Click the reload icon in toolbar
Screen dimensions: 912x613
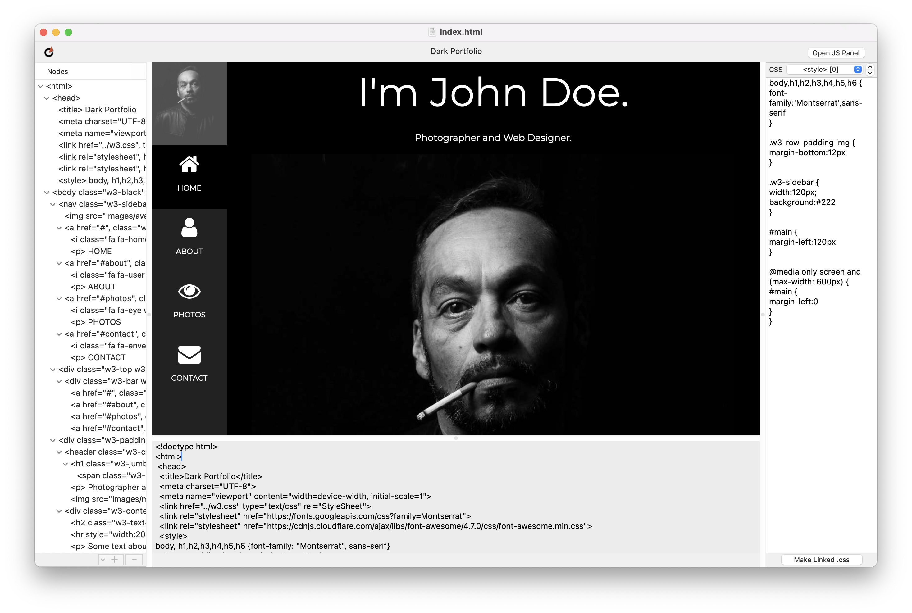tap(49, 52)
